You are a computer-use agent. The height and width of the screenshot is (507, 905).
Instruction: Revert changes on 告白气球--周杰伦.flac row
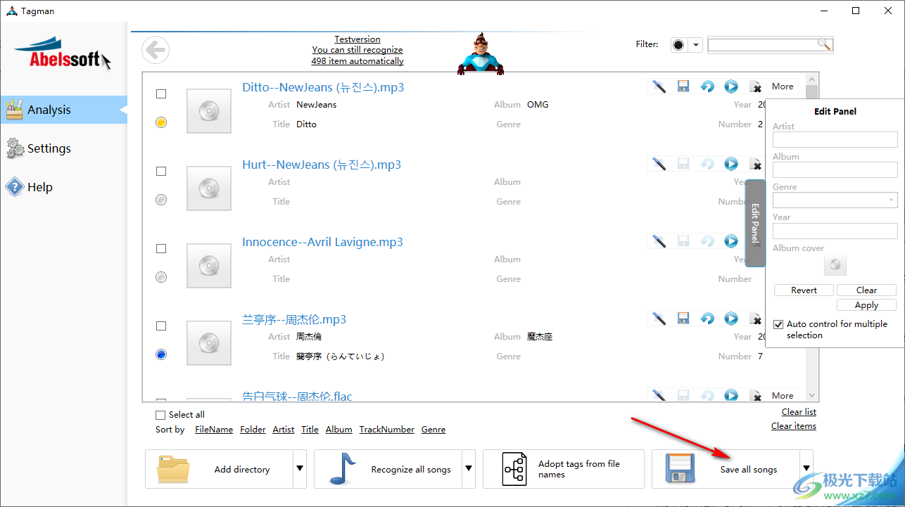[x=707, y=395]
